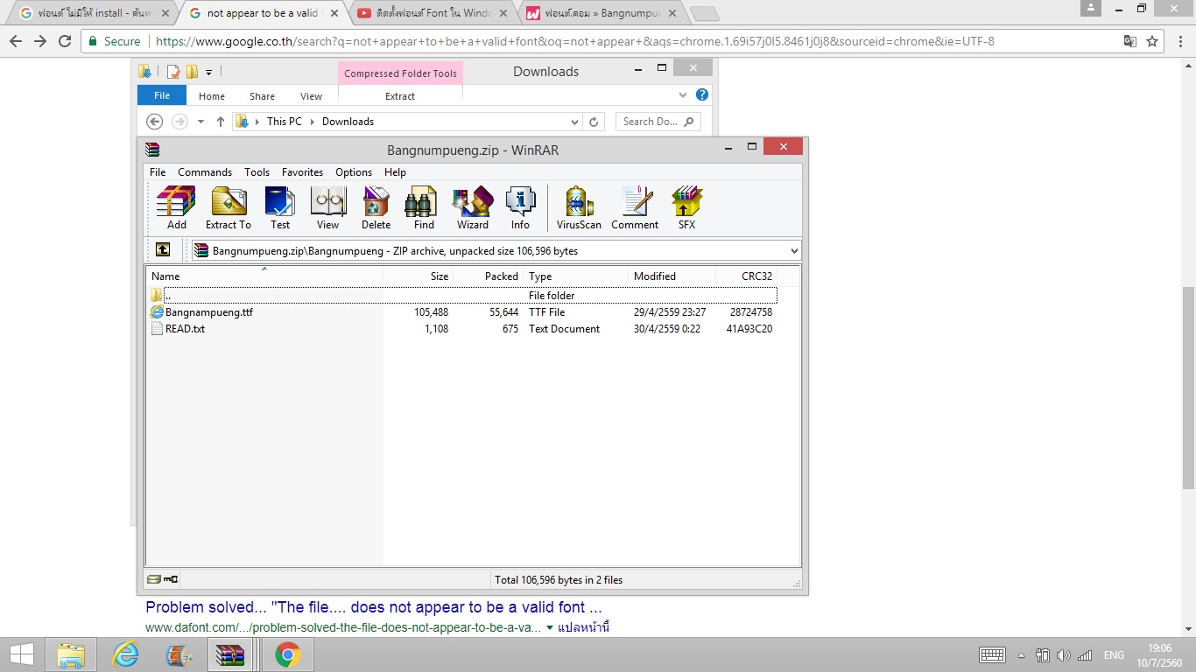Sort the WinRAR list by Name column
Image resolution: width=1196 pixels, height=672 pixels.
(264, 276)
